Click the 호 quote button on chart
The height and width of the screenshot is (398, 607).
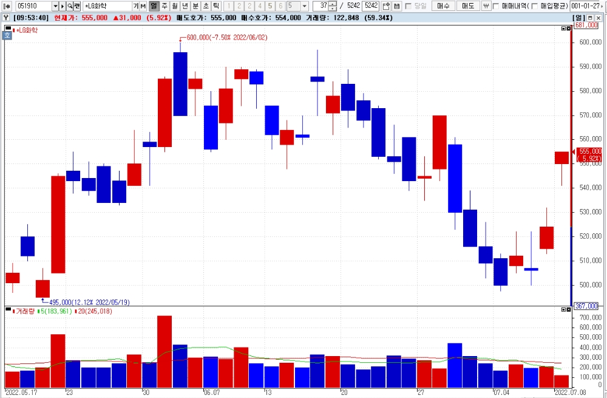coord(7,36)
